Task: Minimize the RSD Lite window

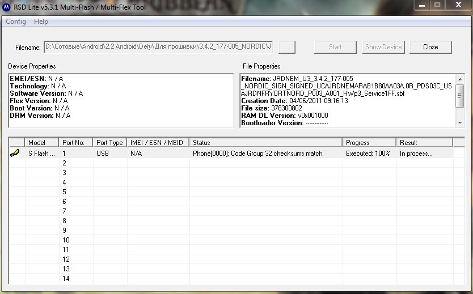Action: 422,6
